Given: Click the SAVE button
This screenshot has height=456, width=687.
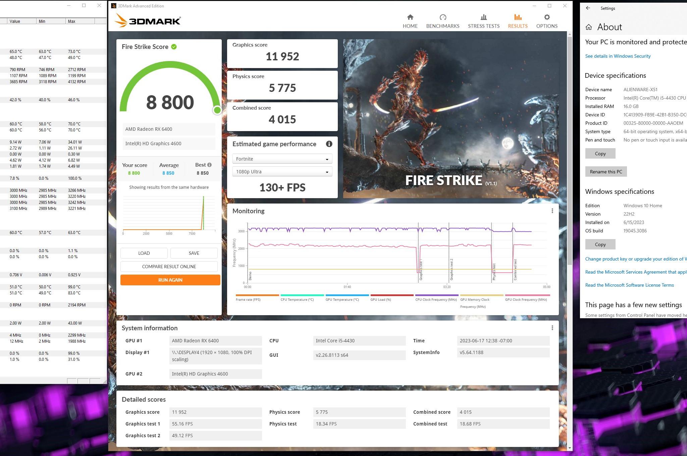Looking at the screenshot, I should [194, 253].
